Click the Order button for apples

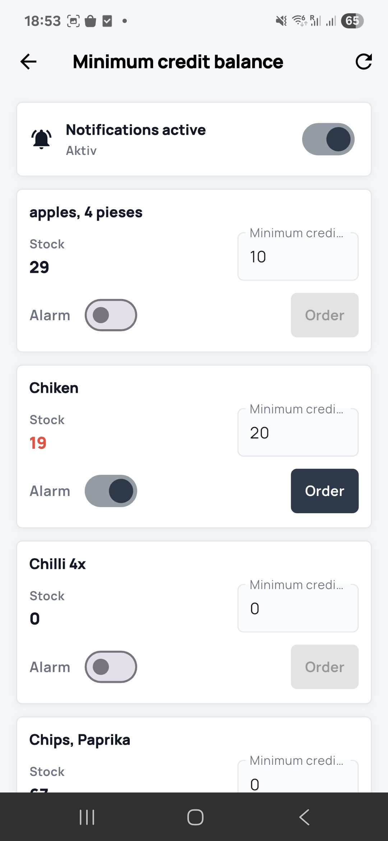coord(324,315)
